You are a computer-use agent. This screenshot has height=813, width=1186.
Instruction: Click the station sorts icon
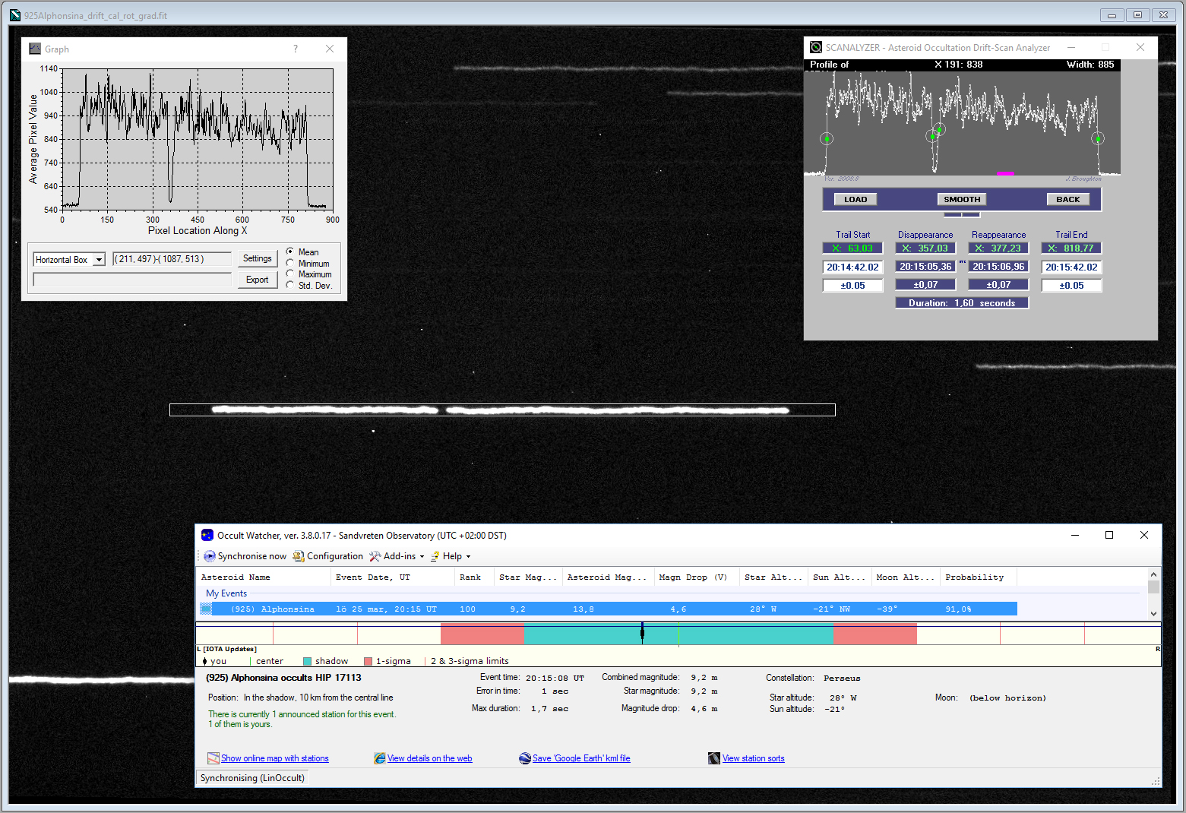point(714,758)
